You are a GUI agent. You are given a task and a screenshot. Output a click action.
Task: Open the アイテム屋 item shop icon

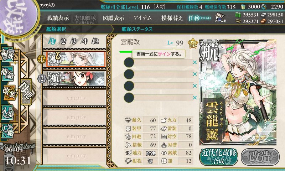click(220, 17)
